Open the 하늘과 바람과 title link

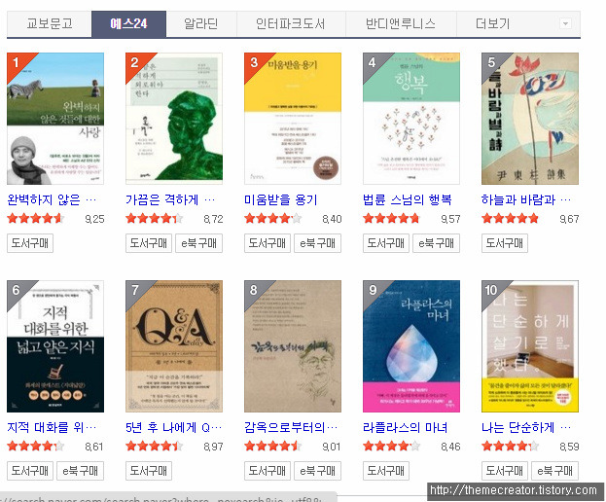tap(525, 199)
